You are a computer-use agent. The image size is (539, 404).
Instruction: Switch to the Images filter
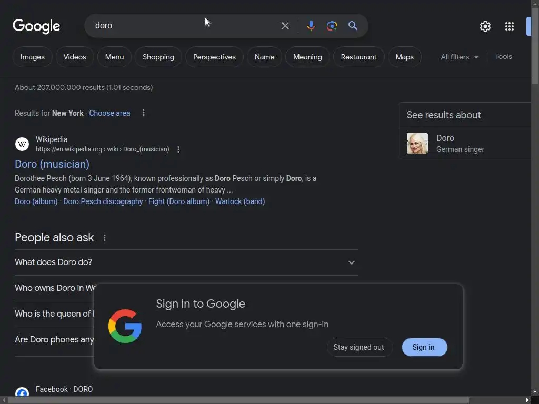point(32,57)
